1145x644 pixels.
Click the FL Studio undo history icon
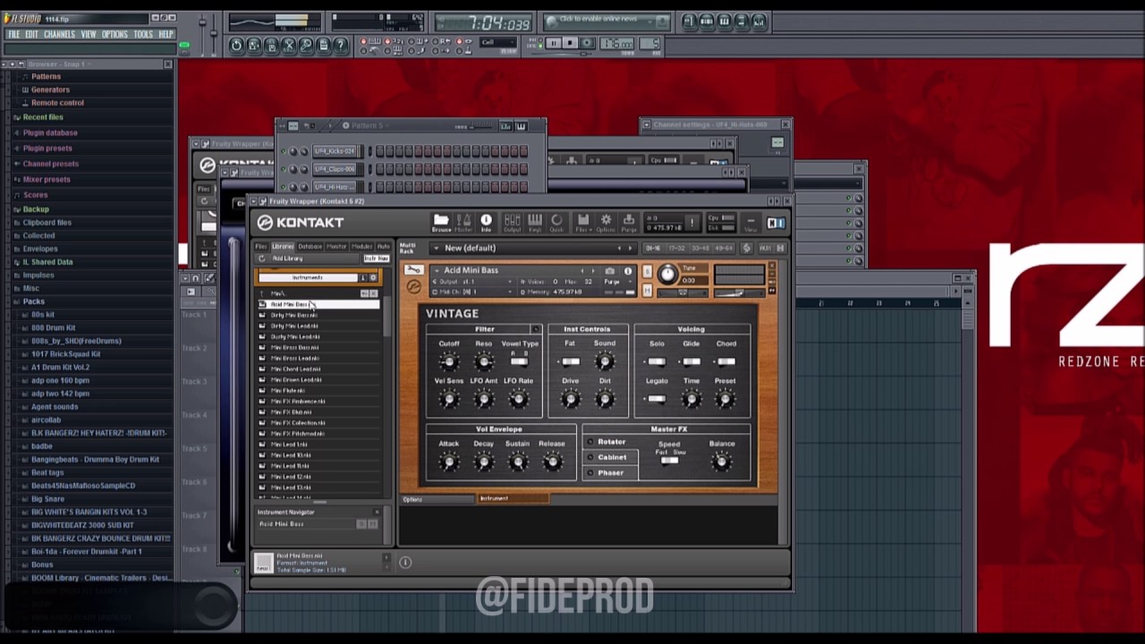(x=236, y=45)
